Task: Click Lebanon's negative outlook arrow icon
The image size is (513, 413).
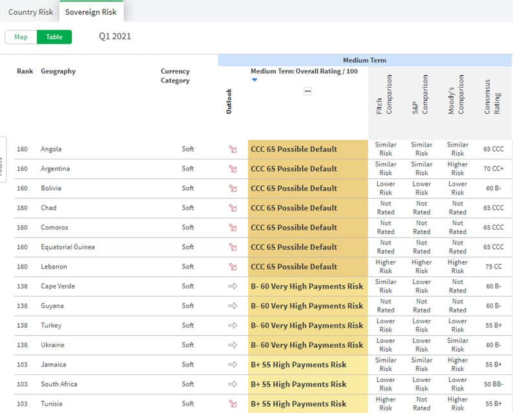Action: [233, 267]
